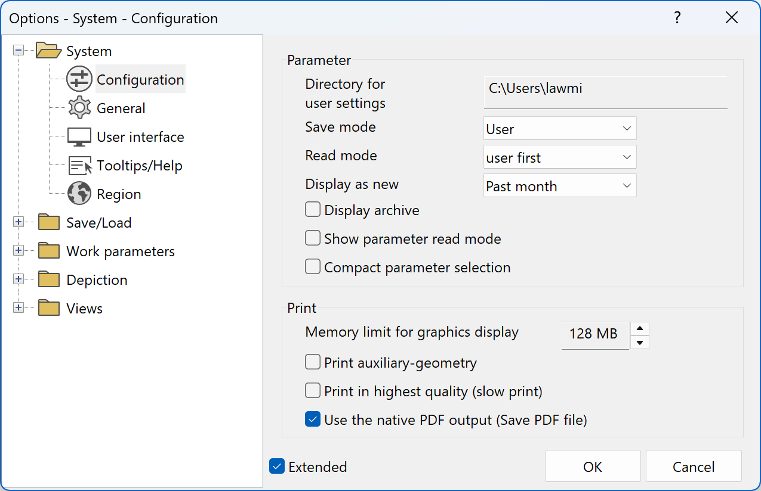This screenshot has height=491, width=761.
Task: Select the Configuration sliders icon
Action: tap(79, 79)
